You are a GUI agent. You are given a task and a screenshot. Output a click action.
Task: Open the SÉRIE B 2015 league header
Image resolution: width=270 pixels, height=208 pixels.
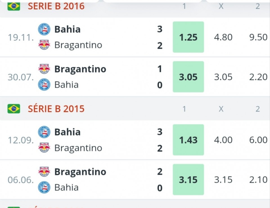[x=56, y=109]
